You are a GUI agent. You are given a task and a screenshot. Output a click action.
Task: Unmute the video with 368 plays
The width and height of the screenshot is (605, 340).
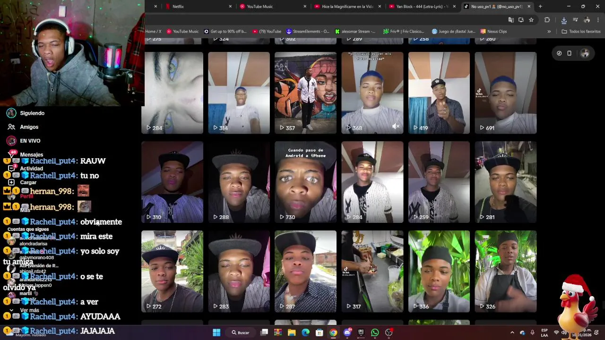(x=396, y=126)
